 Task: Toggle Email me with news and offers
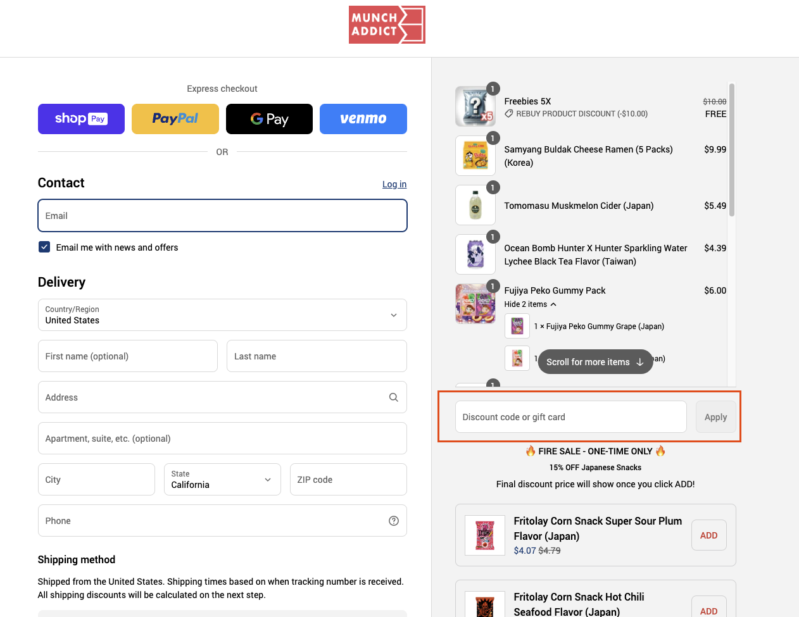44,247
